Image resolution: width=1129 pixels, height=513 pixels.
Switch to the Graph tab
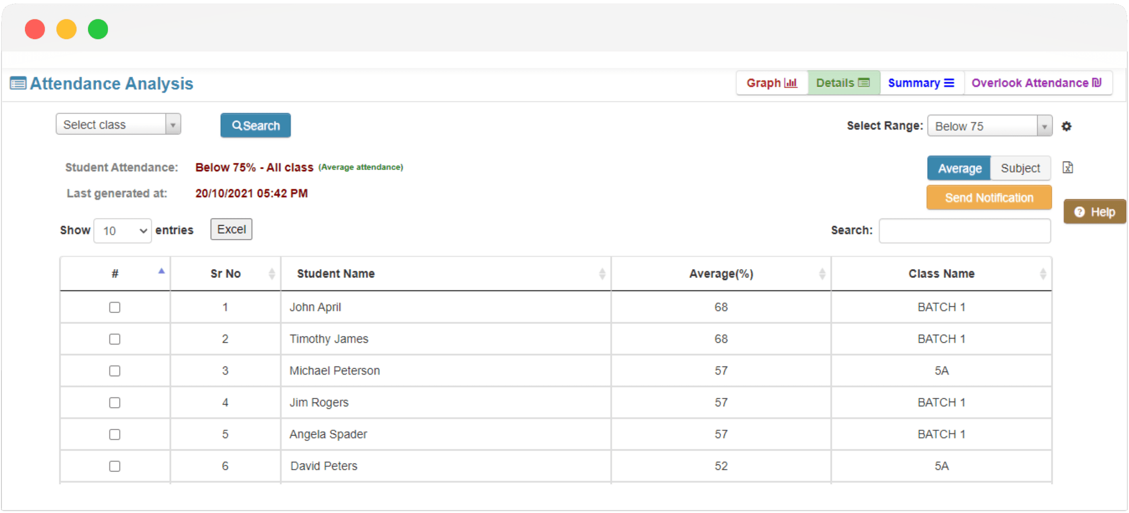771,83
